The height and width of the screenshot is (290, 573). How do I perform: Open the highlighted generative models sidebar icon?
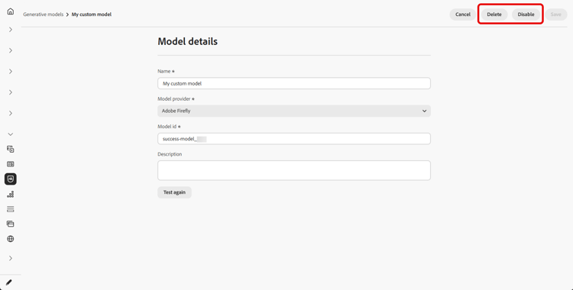10,179
